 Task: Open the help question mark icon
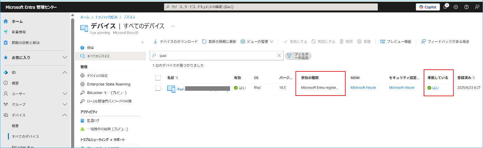466,7
